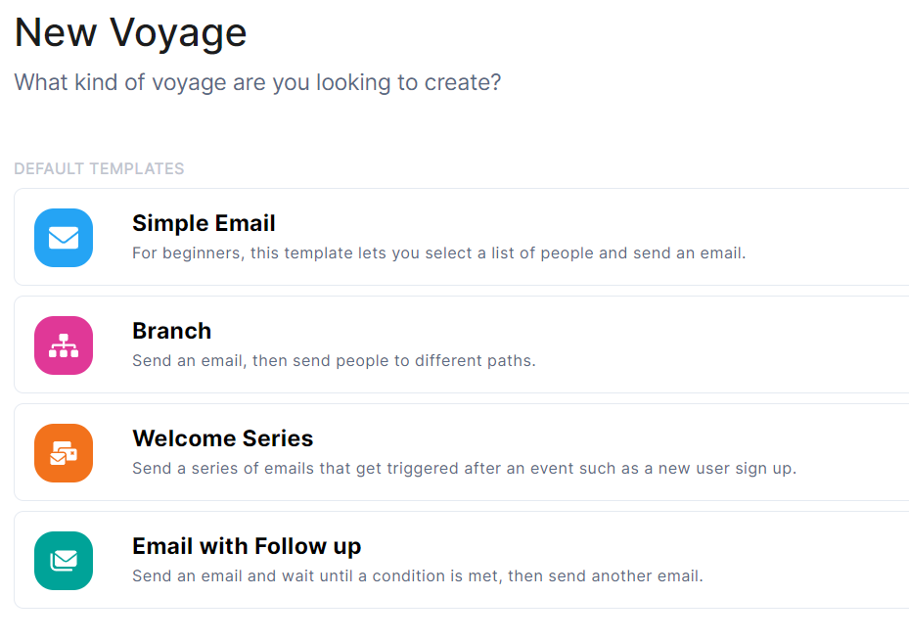Click the "What kind of voyage" subtitle

[x=257, y=82]
